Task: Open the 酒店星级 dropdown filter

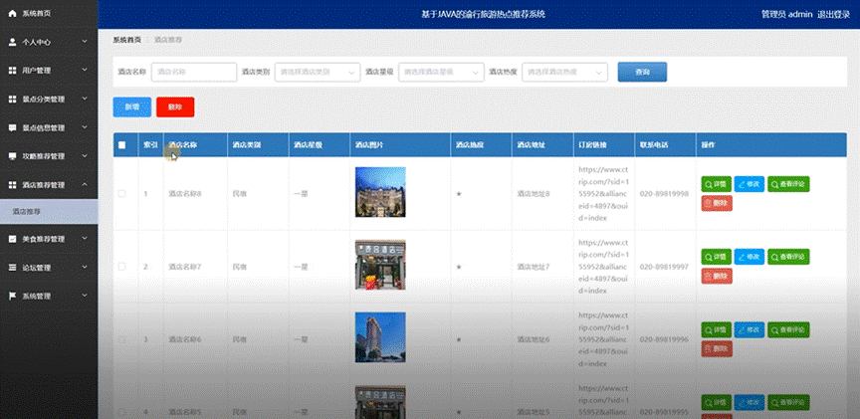Action: 441,72
